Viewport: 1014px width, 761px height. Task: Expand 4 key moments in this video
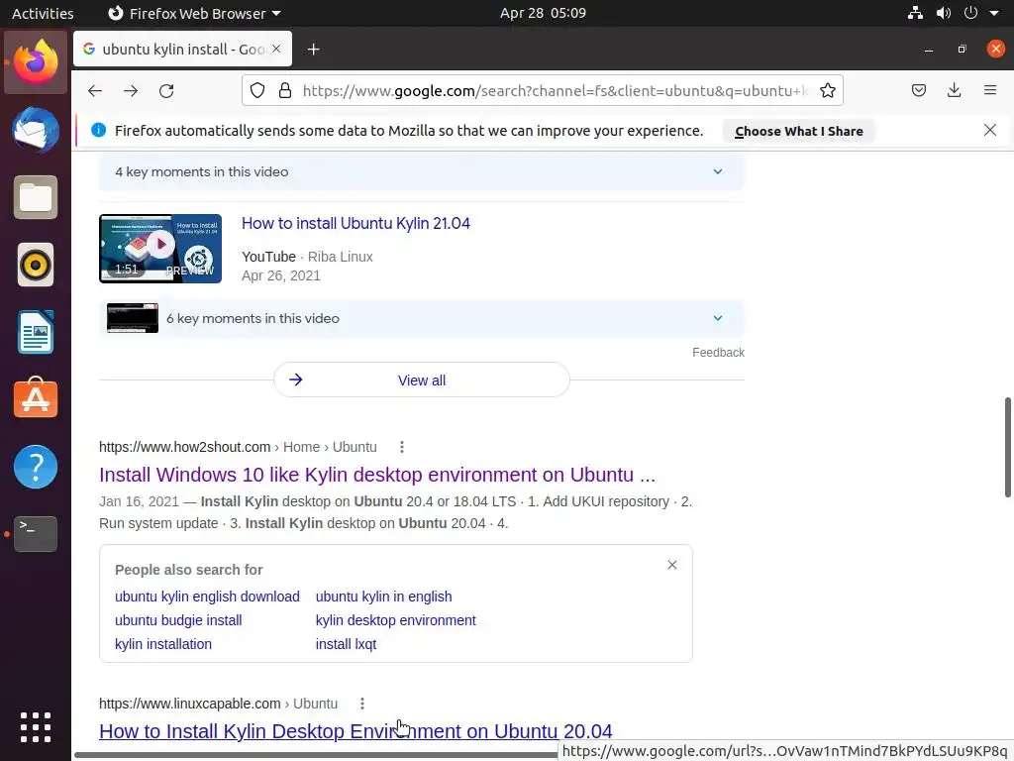(x=421, y=171)
